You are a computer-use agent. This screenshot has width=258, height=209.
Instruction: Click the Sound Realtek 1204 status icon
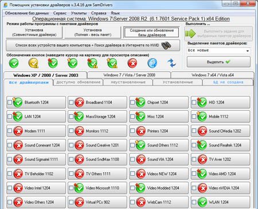click(x=202, y=145)
